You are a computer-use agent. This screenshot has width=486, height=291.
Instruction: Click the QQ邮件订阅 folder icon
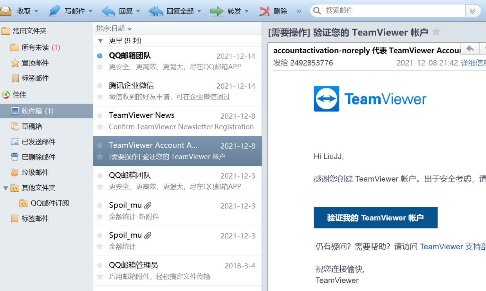click(x=24, y=203)
